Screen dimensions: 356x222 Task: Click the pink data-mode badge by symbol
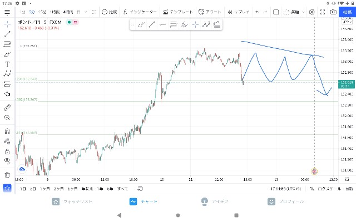75,22
